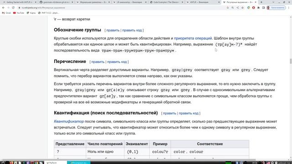The width and height of the screenshot is (292, 164).
Task: Click the {0,1} table cell
Action: point(137,152)
